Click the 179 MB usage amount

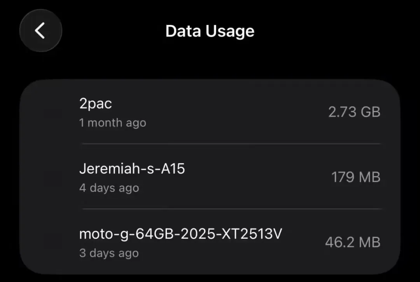355,177
